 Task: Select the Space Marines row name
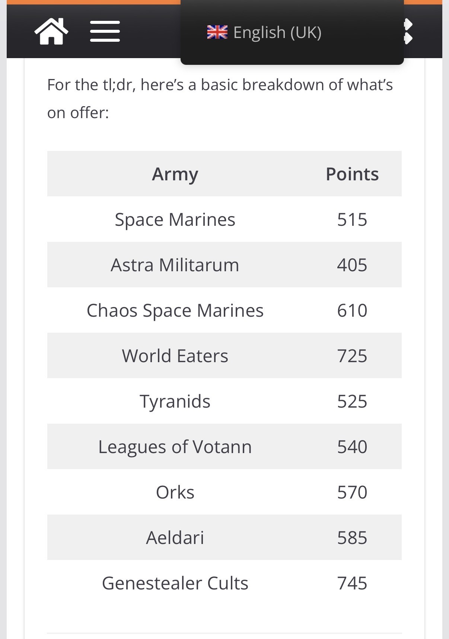click(175, 219)
